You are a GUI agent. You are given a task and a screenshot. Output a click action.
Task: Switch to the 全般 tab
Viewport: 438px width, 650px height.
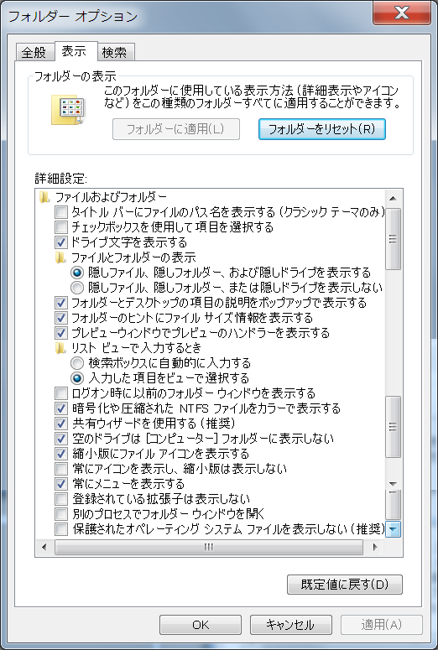[34, 52]
